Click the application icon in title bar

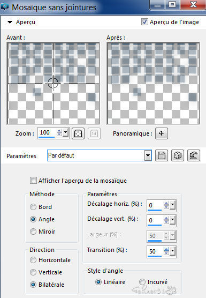click(5, 7)
